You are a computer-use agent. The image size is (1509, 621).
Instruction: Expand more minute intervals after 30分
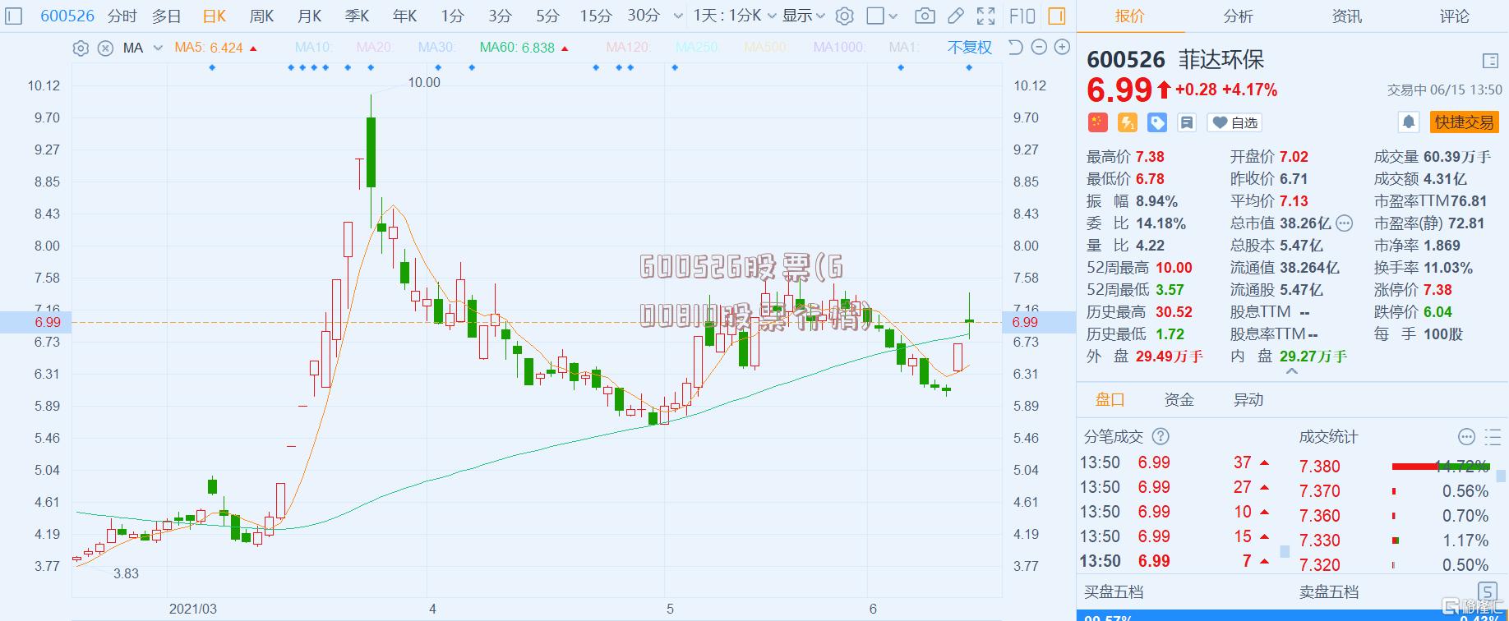[x=678, y=16]
